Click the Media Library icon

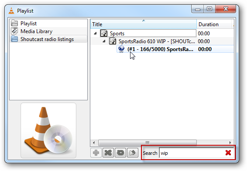coord(14,31)
